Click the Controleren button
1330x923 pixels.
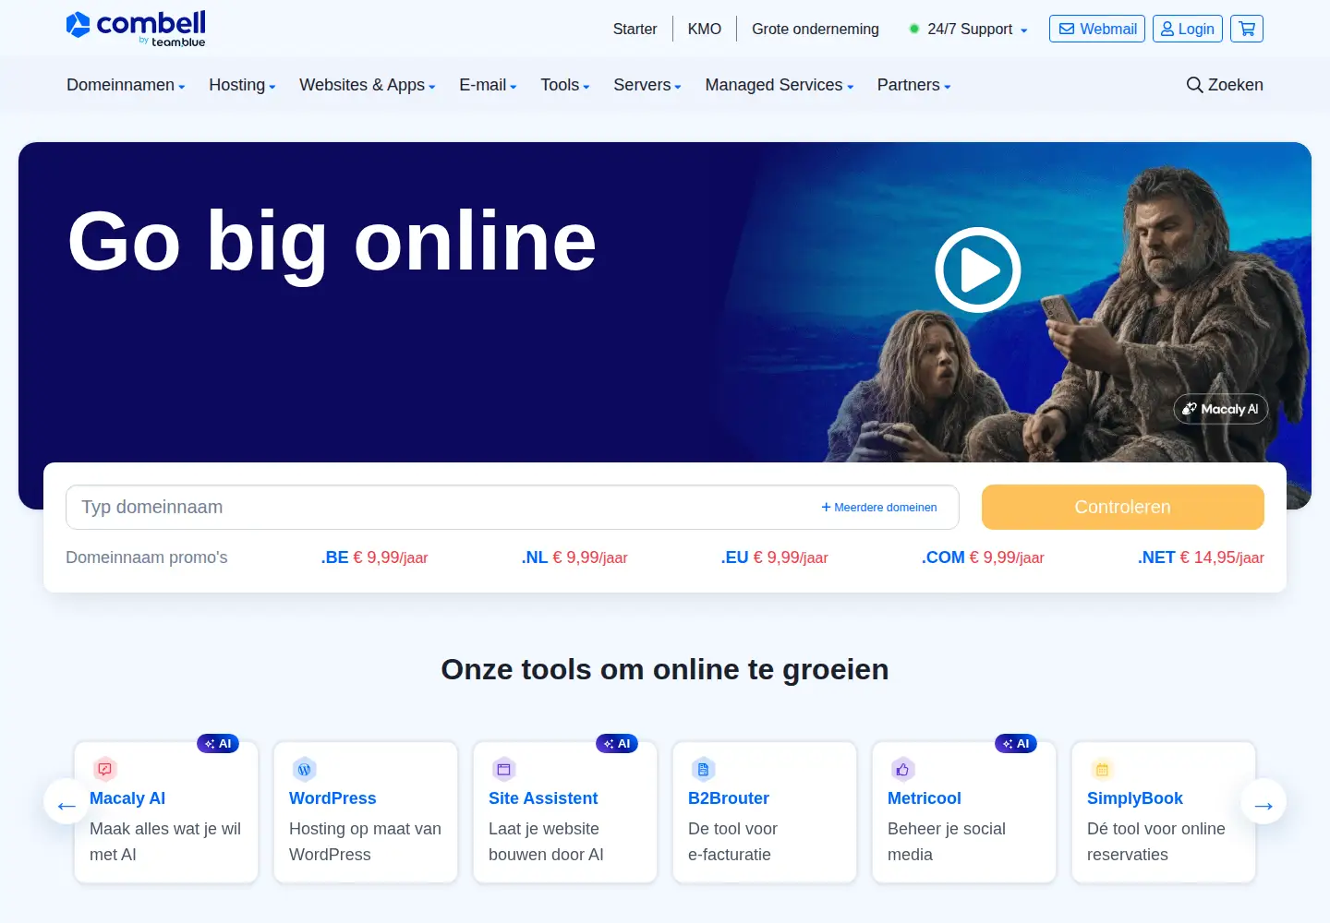1123,507
